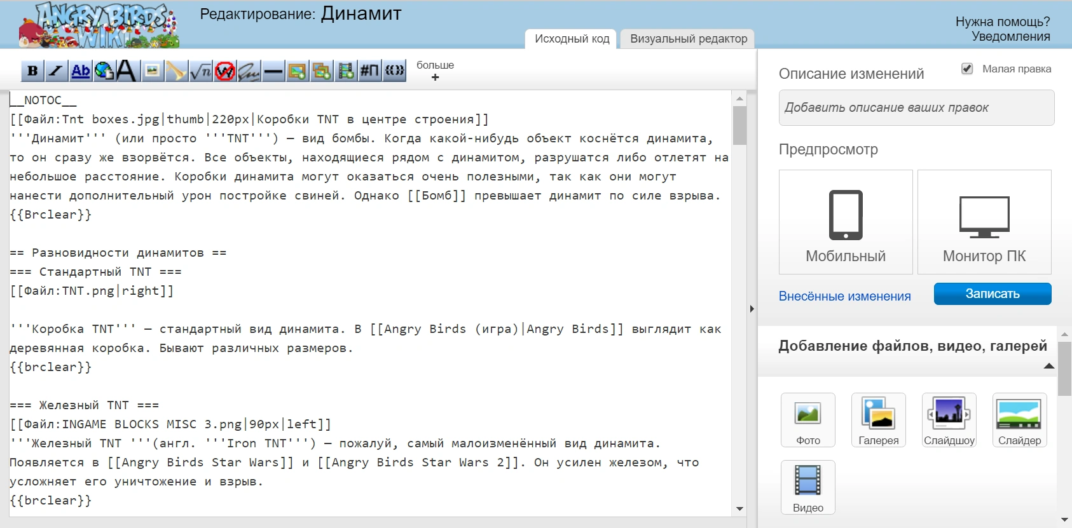Screen dimensions: 1072x528
Task: Insert a template using the braces icon
Action: (394, 71)
